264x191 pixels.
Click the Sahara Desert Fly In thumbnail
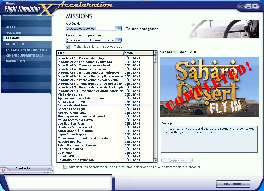210,87
